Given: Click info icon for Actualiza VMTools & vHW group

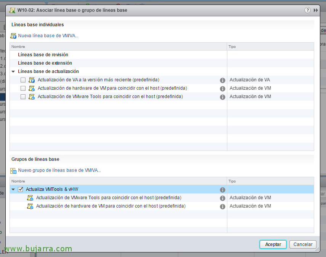Looking at the screenshot, I should pyautogui.click(x=222, y=190).
